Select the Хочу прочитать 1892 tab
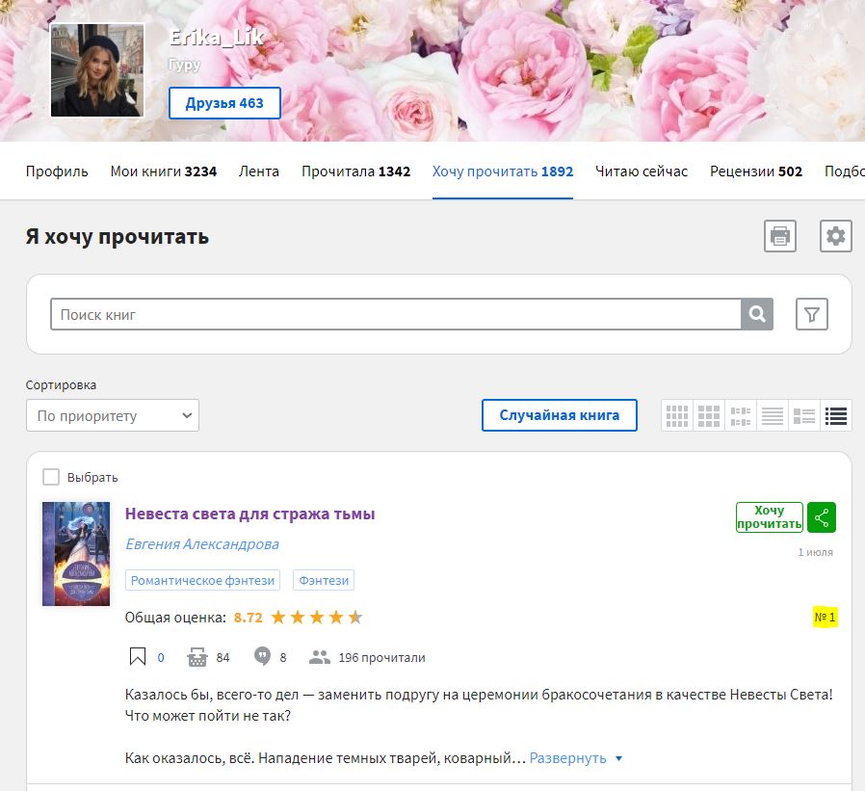This screenshot has height=791, width=865. pyautogui.click(x=503, y=171)
